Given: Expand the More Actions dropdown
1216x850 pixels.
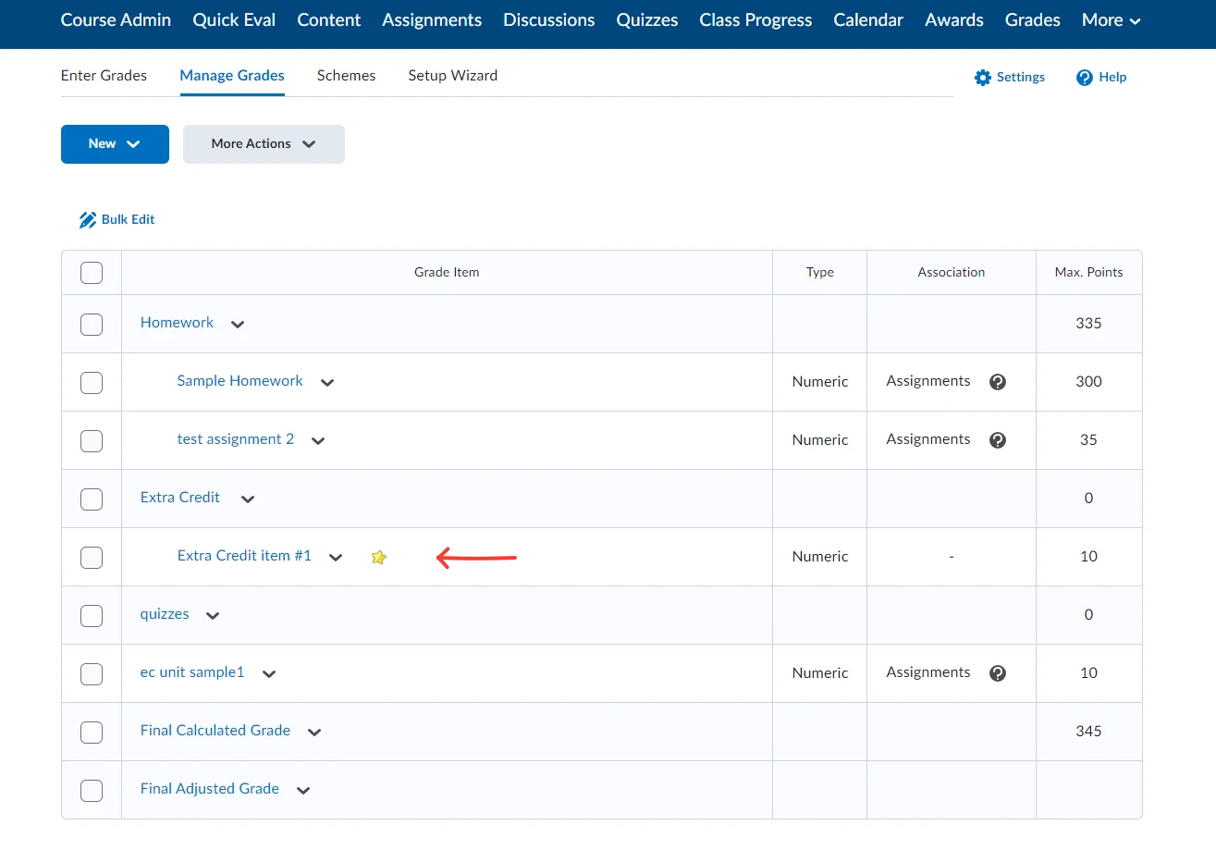Looking at the screenshot, I should pos(263,143).
